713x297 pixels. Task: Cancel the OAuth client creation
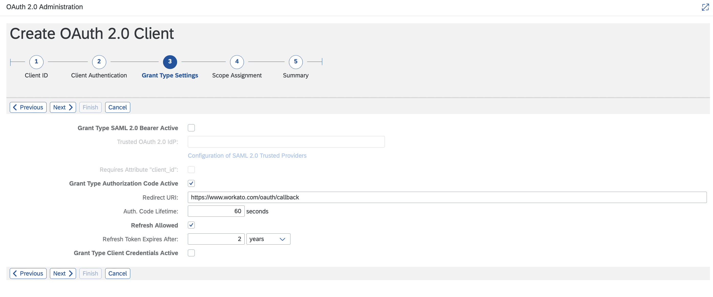tap(117, 107)
